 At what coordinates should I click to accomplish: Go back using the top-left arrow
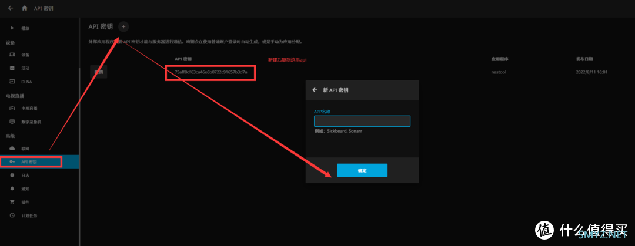coord(10,8)
